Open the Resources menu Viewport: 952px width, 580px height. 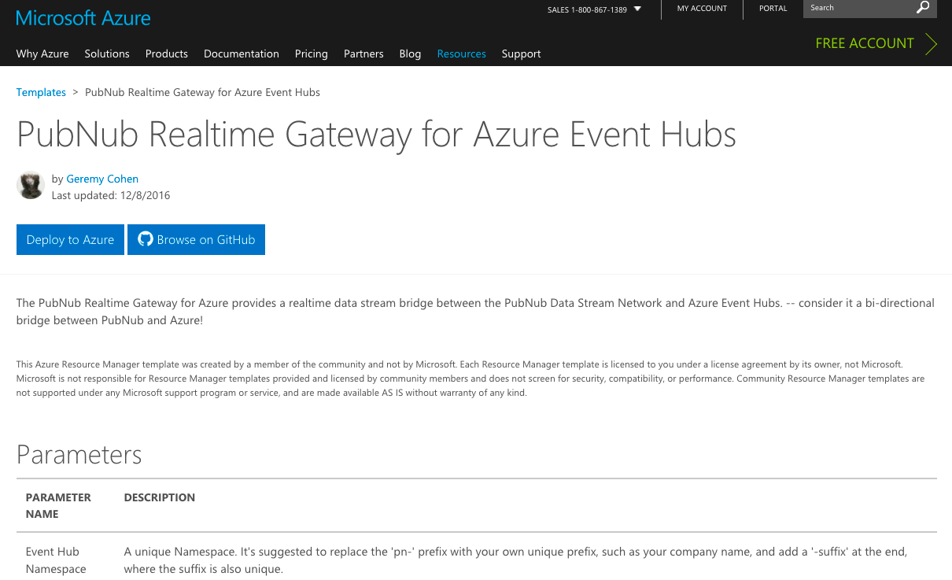[461, 54]
